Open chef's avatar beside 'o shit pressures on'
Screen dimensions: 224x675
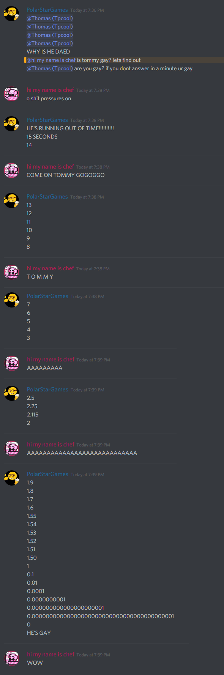(x=11, y=94)
